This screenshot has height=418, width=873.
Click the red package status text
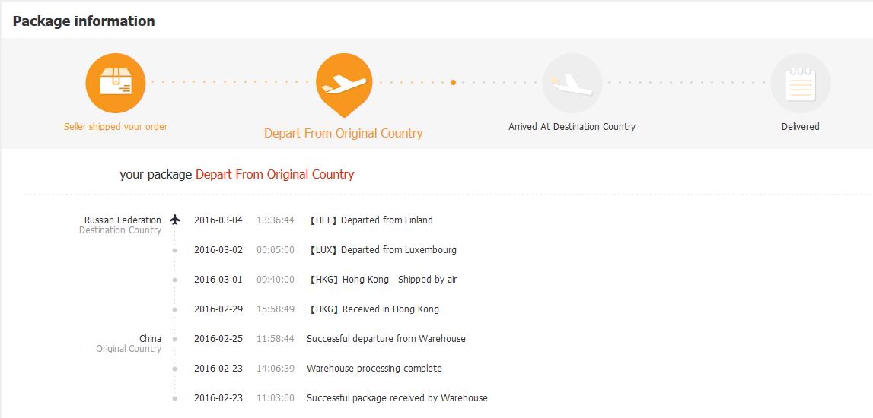tap(275, 174)
